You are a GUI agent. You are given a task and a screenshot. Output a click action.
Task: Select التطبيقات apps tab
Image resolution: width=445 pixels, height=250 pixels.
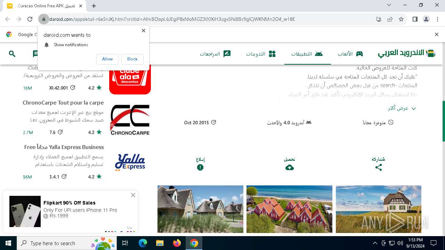(307, 54)
